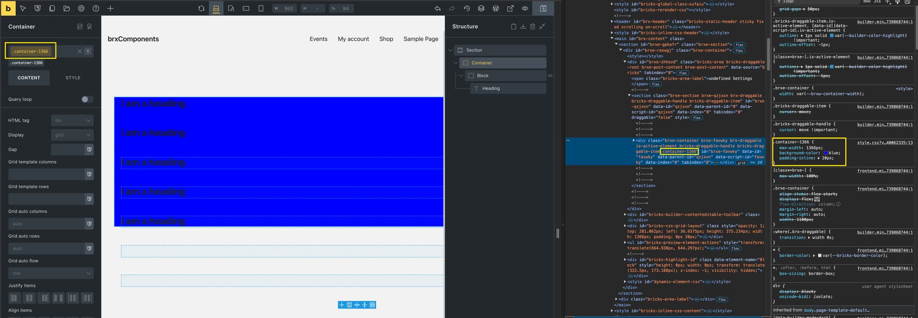
Task: Select fifth Justify items alignment option
Action: 73,298
